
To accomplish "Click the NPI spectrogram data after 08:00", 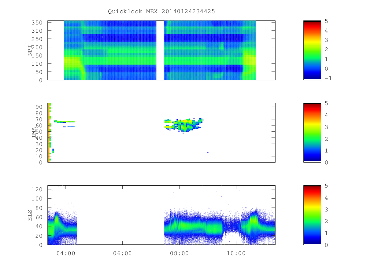I will click(x=210, y=50).
